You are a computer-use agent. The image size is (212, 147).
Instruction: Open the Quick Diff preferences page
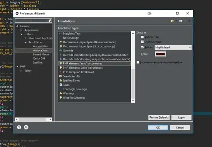click(x=39, y=59)
